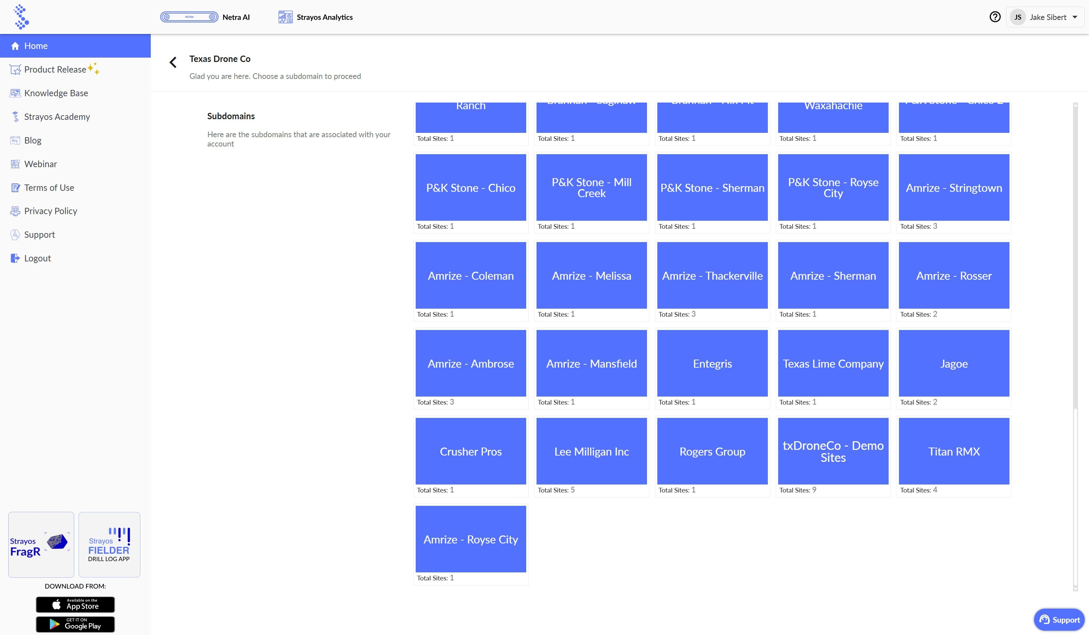Open the P&K Stone - Sherman subdomain
Screen dimensions: 1089x635
pyautogui.click(x=712, y=187)
